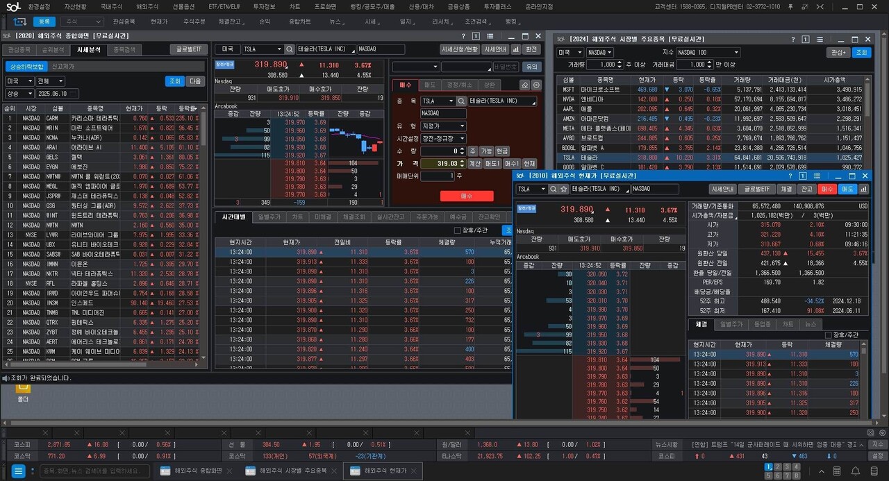
Task: Increase the 가격 stepper value
Action: click(x=463, y=160)
